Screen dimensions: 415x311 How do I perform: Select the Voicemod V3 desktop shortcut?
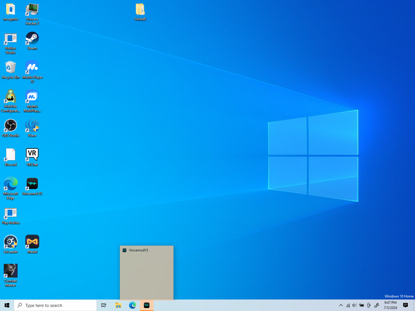click(x=32, y=186)
